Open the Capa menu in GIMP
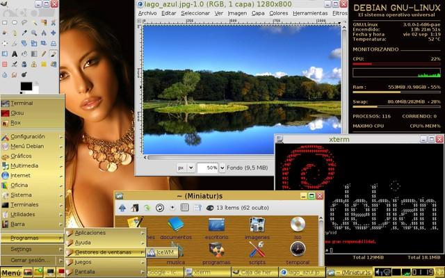Screen dimensions: 445x278 (258, 13)
